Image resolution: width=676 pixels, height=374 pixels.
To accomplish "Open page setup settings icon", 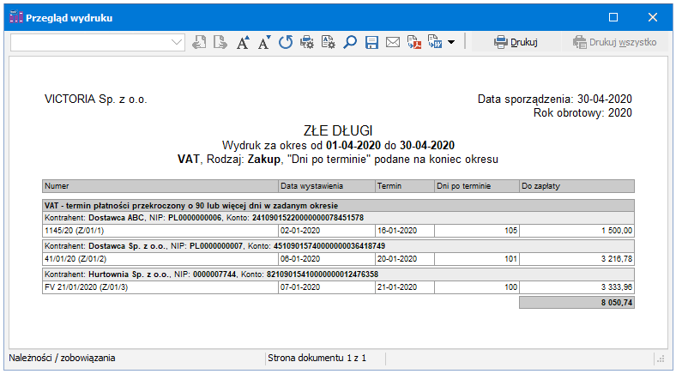I will pos(328,42).
